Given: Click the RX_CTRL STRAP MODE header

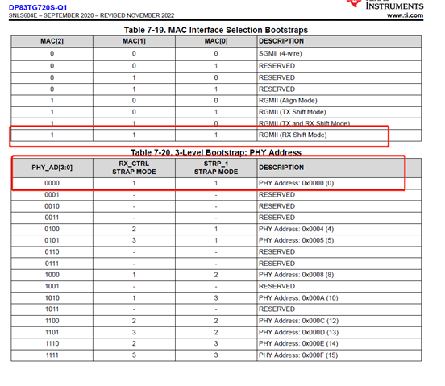Looking at the screenshot, I should [x=134, y=168].
